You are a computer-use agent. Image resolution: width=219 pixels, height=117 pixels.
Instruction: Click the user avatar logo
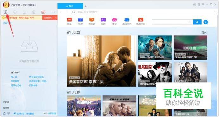click(6, 5)
